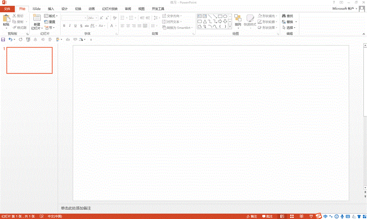
Task: Switch to the Design (设计) tab
Action: 64,9
